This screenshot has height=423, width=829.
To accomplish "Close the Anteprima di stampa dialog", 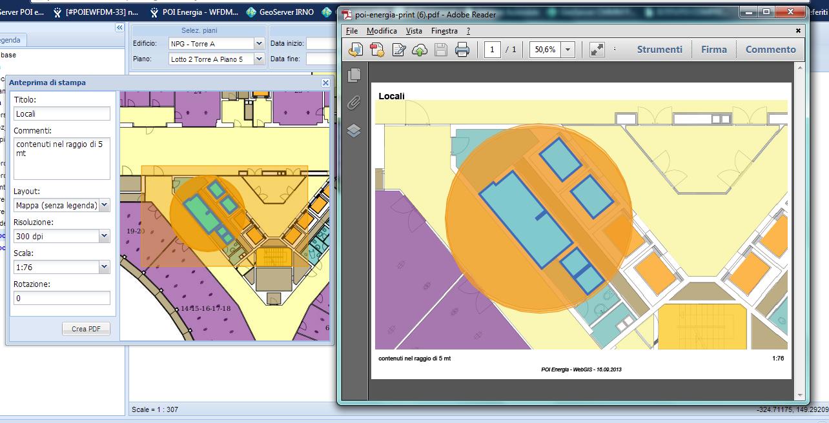I will pyautogui.click(x=325, y=83).
